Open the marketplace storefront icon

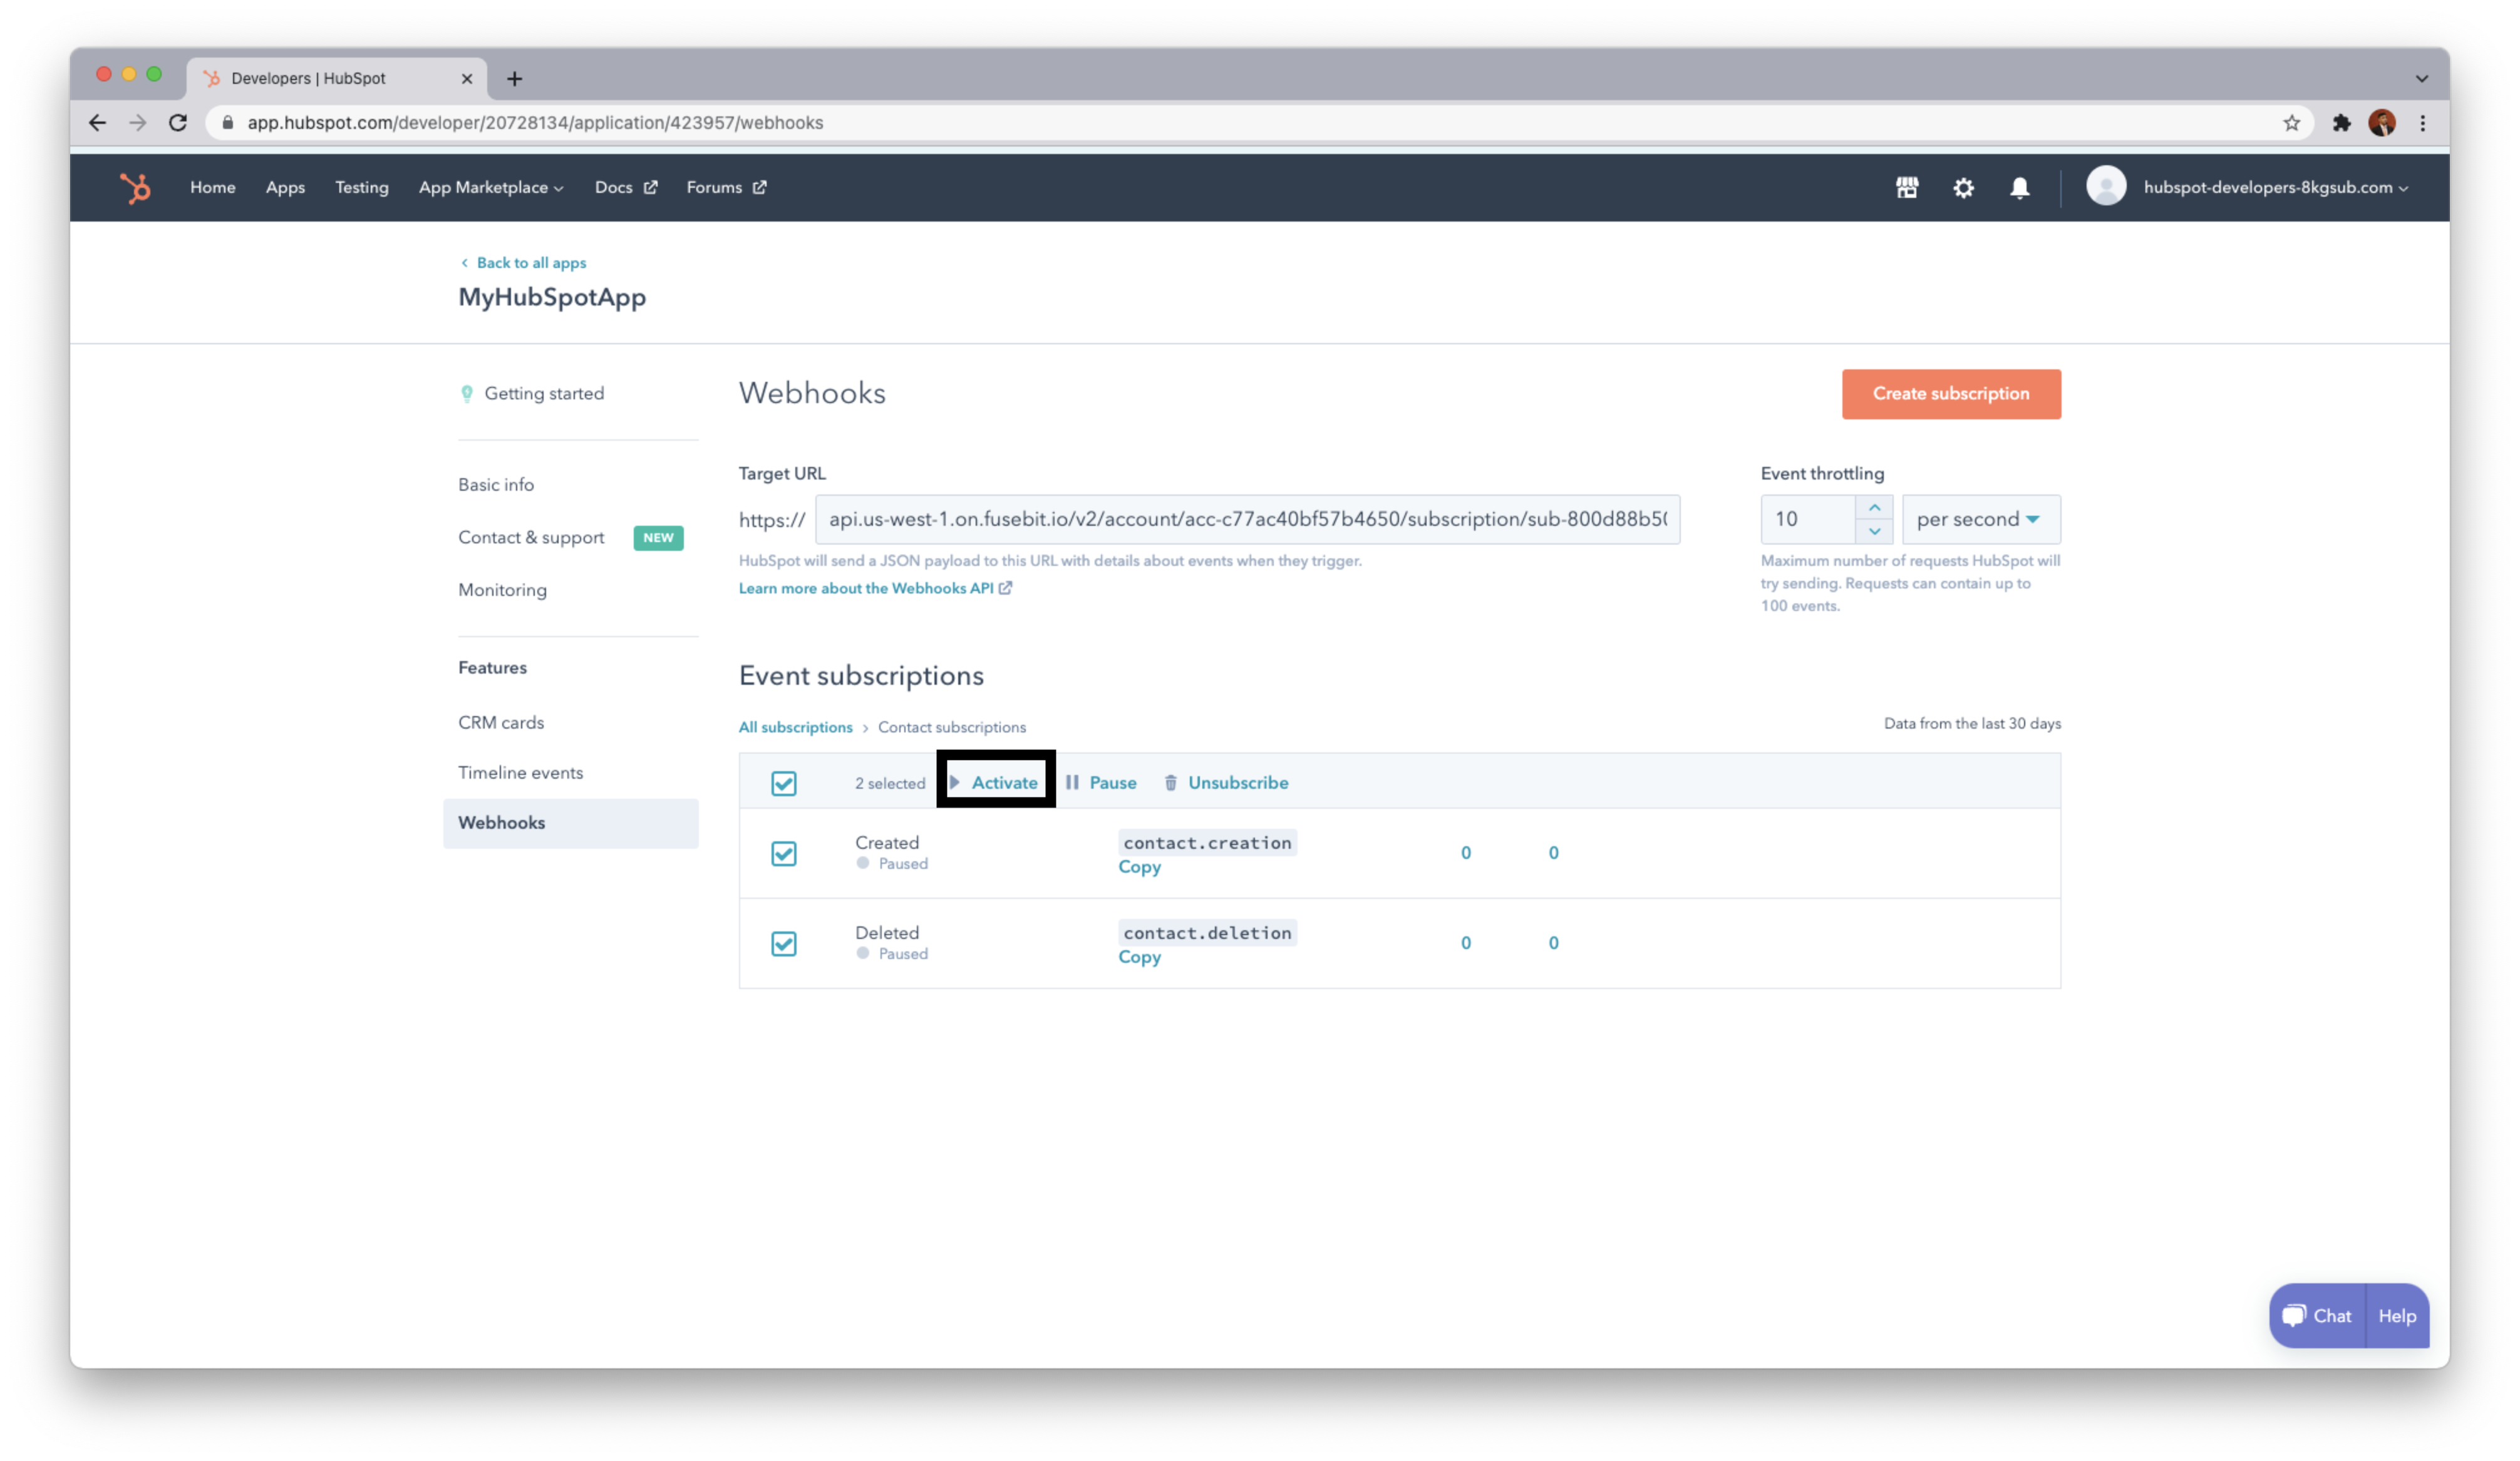pos(1907,188)
